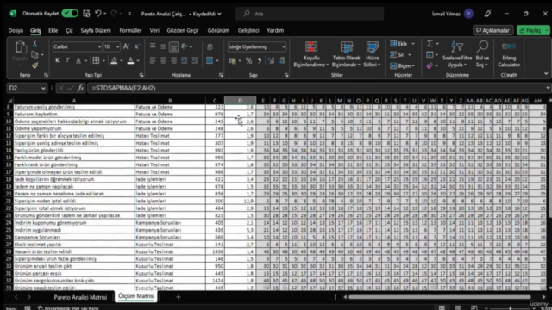552x310 pixels.
Task: Click the Clear eraser icon
Action: [x=430, y=65]
